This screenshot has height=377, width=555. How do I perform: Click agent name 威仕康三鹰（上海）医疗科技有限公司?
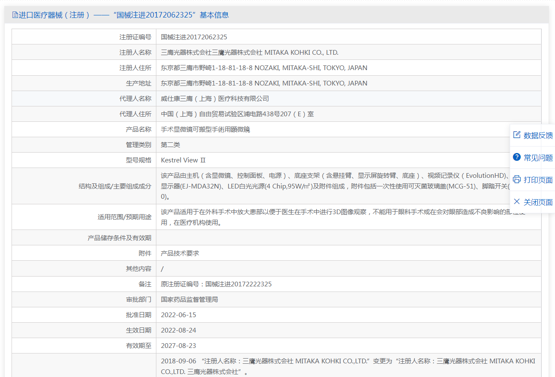pyautogui.click(x=215, y=99)
